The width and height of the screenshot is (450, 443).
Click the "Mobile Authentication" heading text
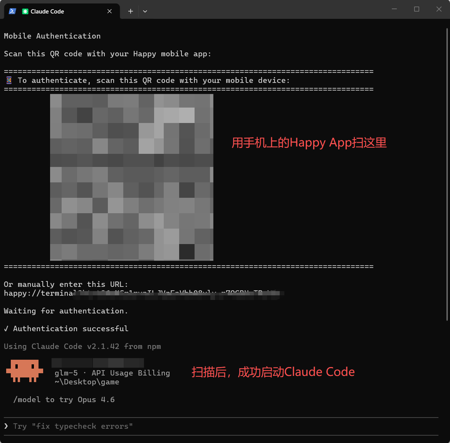(x=52, y=36)
